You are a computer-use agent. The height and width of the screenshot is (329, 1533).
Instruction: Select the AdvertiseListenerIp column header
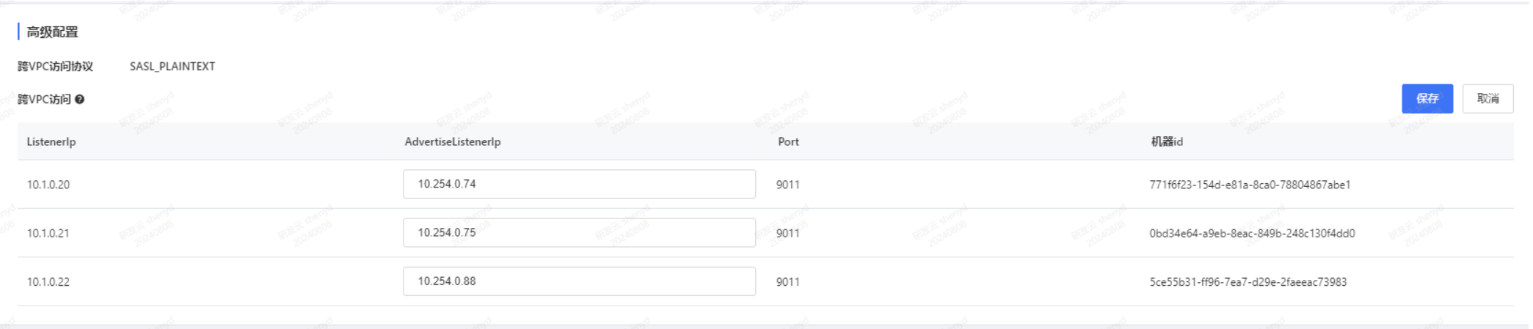[453, 141]
